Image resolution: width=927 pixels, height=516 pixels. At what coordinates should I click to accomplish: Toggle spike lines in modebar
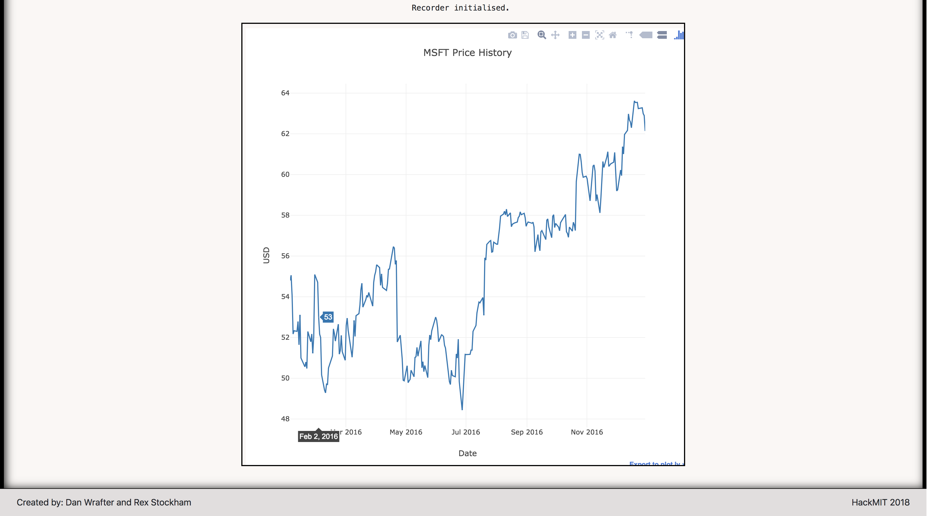pyautogui.click(x=629, y=35)
